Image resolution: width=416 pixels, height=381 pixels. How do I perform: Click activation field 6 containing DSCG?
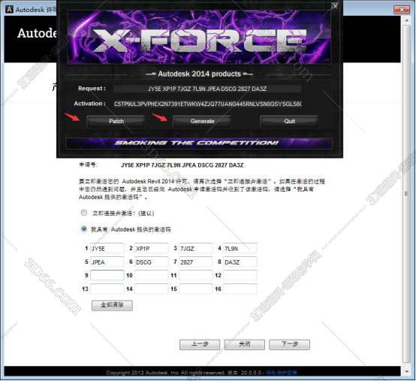[151, 262]
